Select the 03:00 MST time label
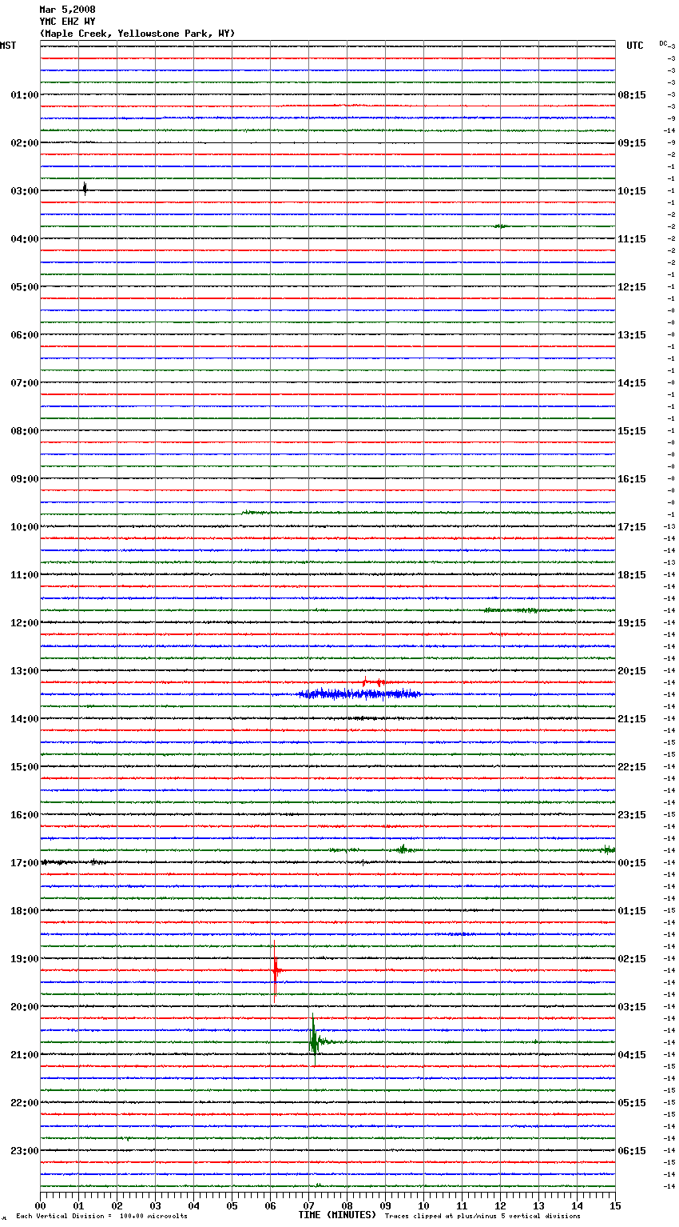 coord(25,191)
